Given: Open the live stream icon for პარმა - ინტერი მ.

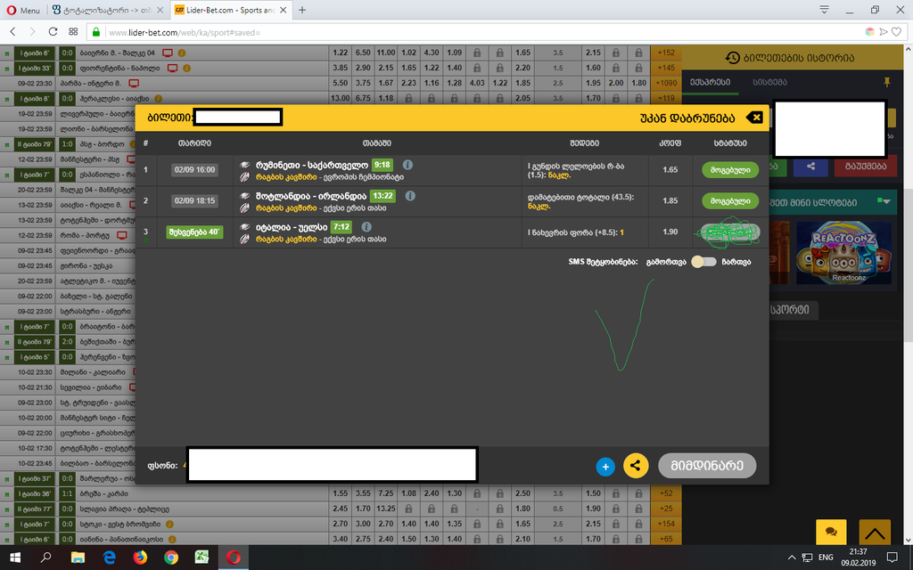Looking at the screenshot, I should [x=134, y=83].
